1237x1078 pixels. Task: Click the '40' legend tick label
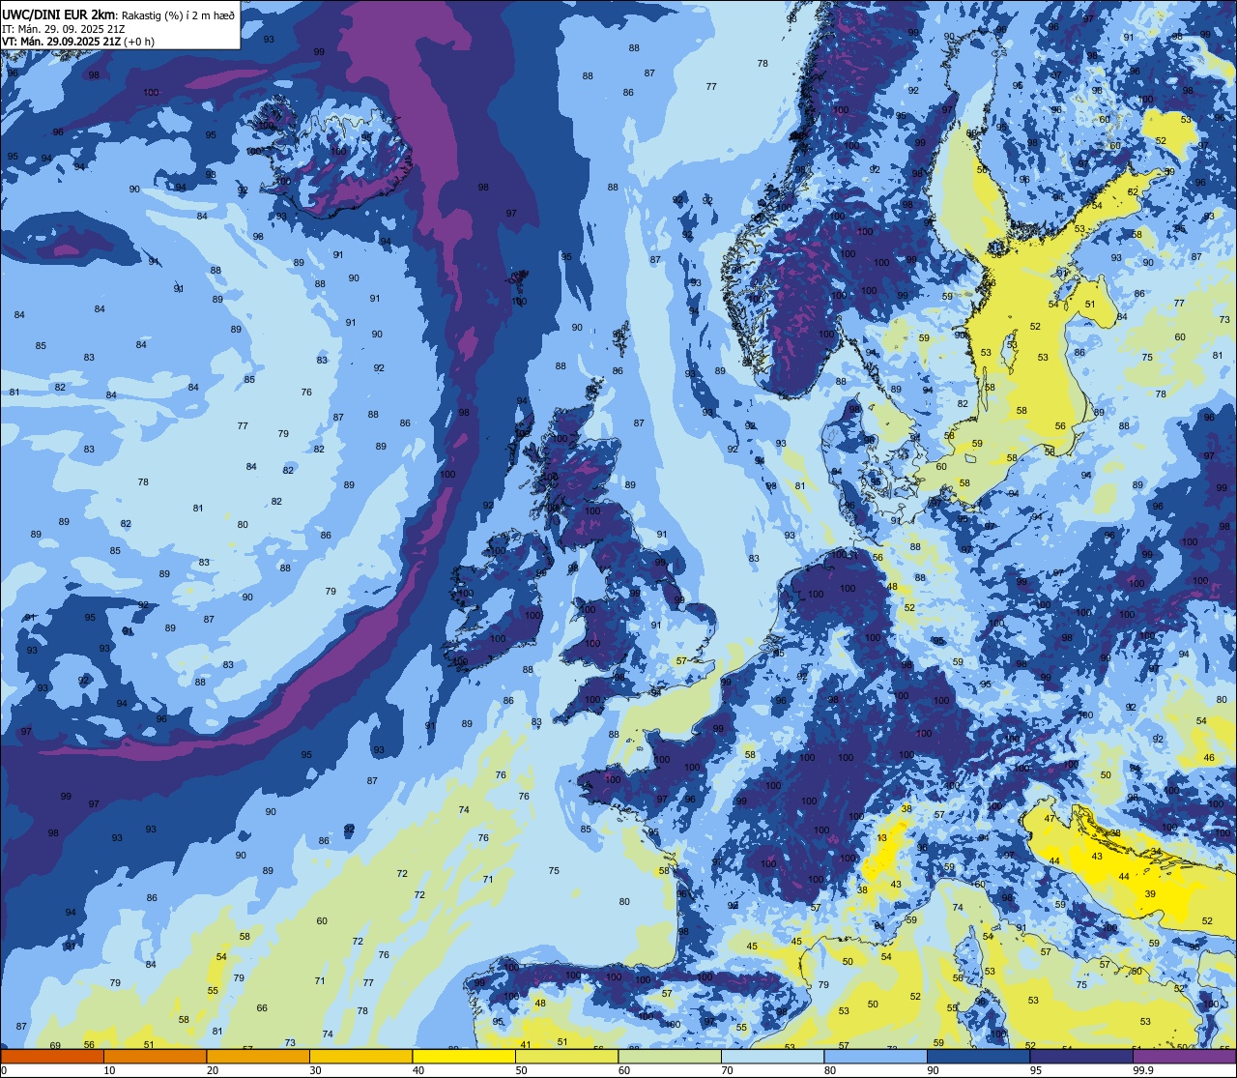[418, 1070]
